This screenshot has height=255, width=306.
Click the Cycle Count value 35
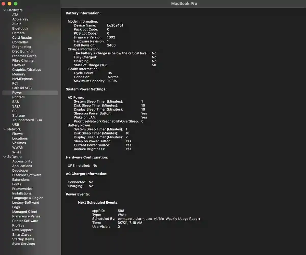(x=110, y=73)
